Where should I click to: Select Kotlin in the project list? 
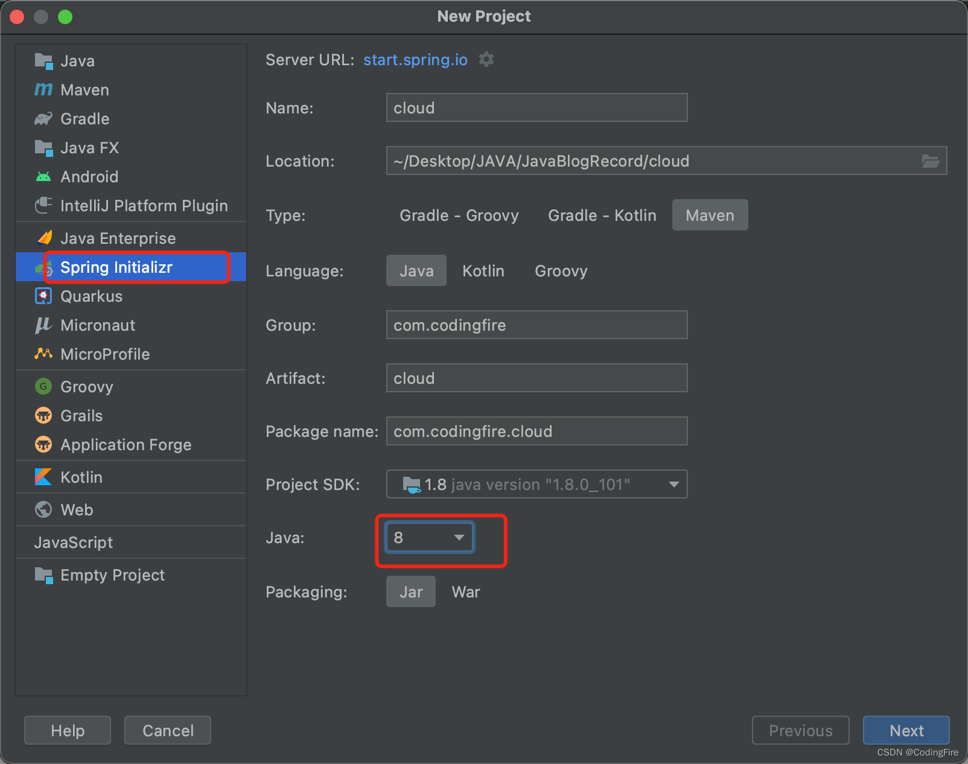click(131, 477)
